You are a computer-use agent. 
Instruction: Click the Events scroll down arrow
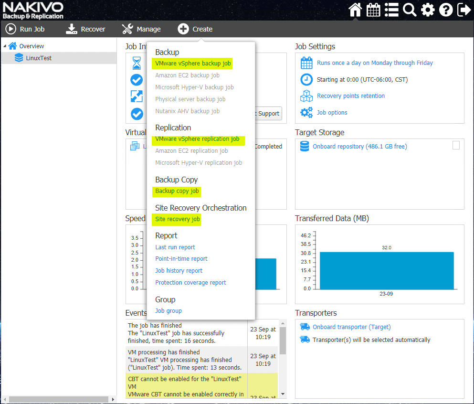[x=283, y=394]
